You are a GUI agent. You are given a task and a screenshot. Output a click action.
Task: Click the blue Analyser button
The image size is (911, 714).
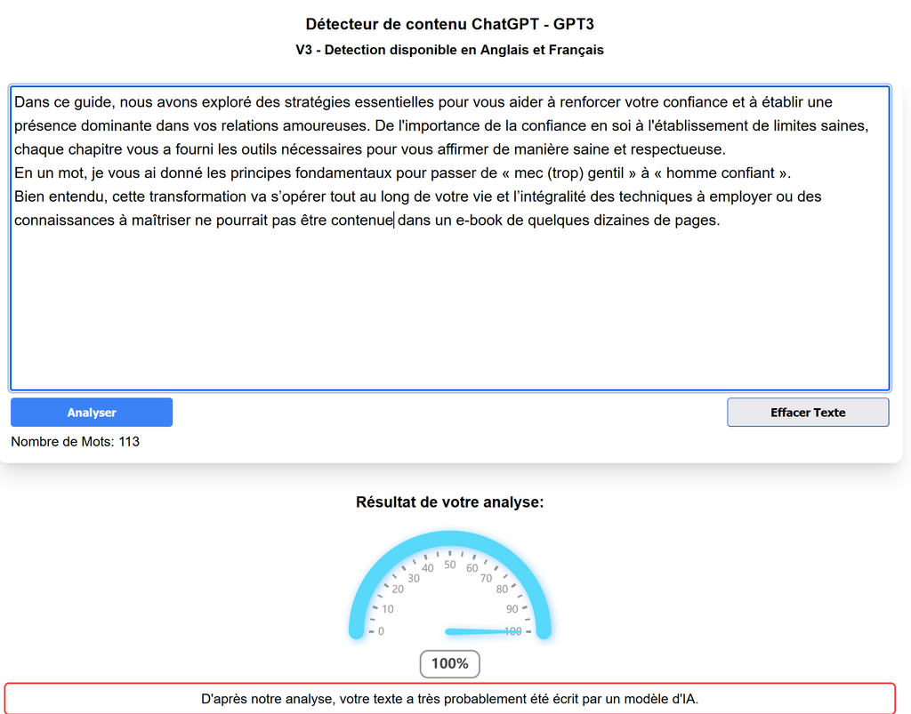[x=92, y=413]
